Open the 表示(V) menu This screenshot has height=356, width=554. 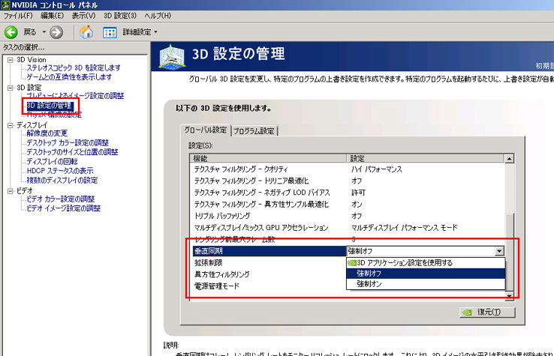click(x=83, y=16)
